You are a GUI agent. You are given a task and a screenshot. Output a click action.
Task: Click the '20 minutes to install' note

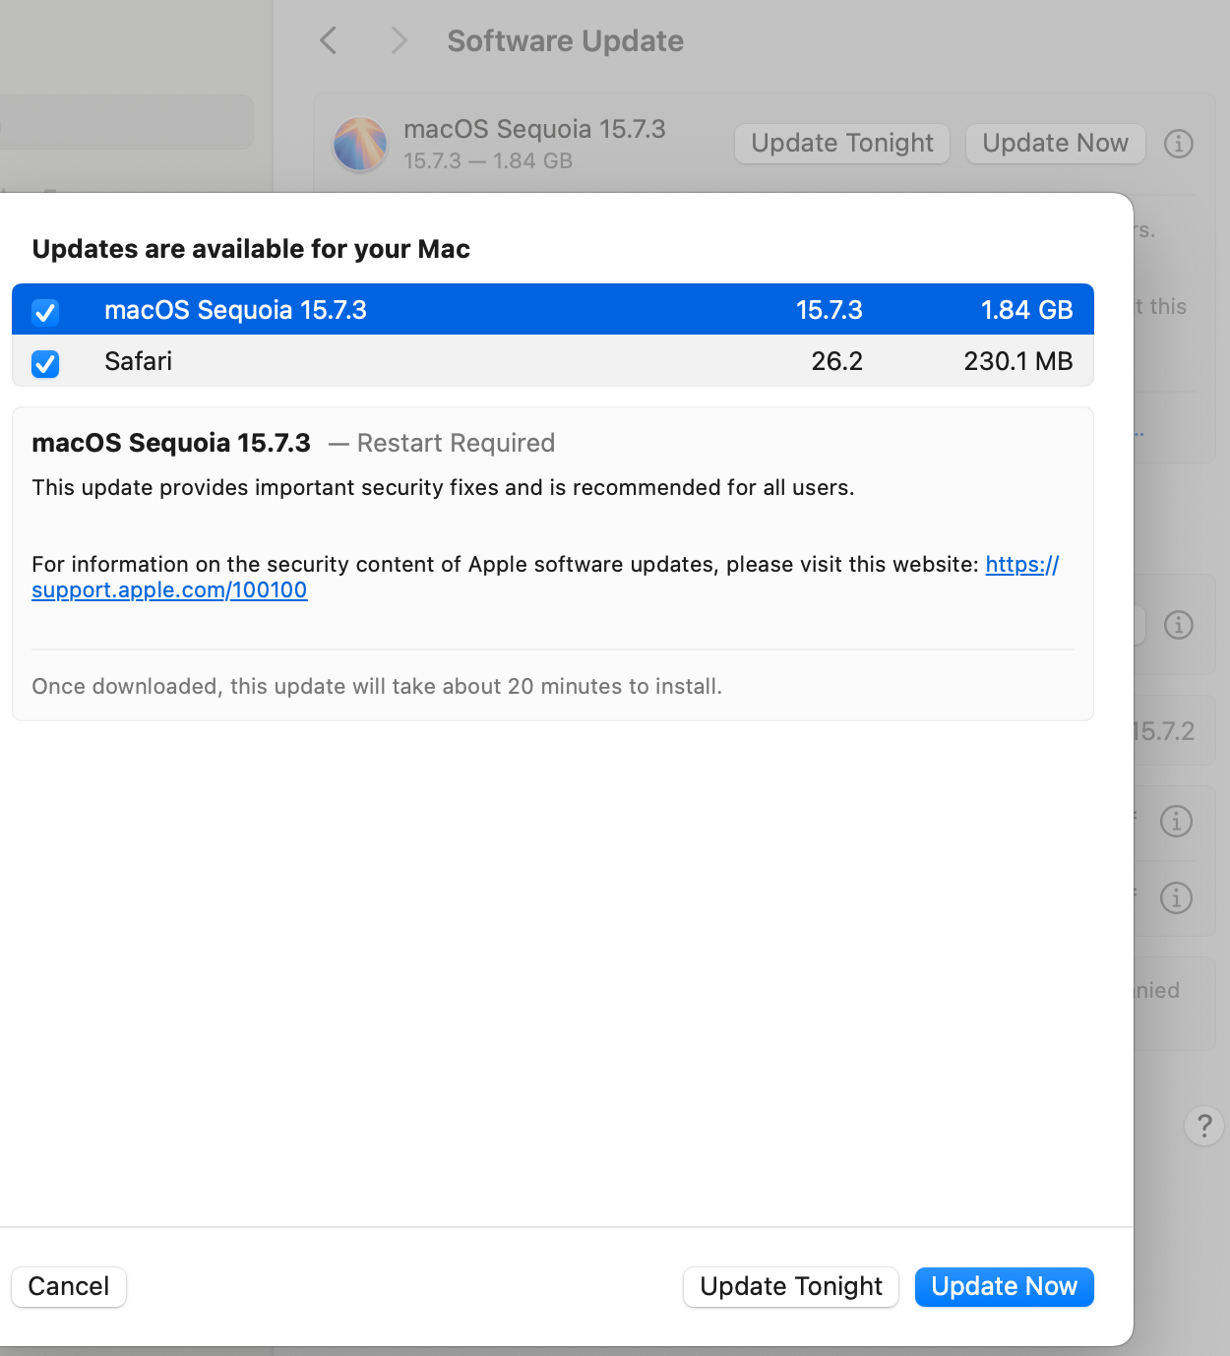377,686
